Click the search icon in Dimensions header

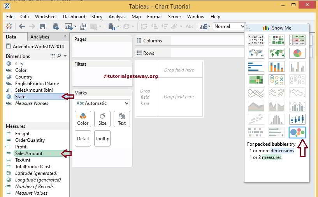(59, 56)
